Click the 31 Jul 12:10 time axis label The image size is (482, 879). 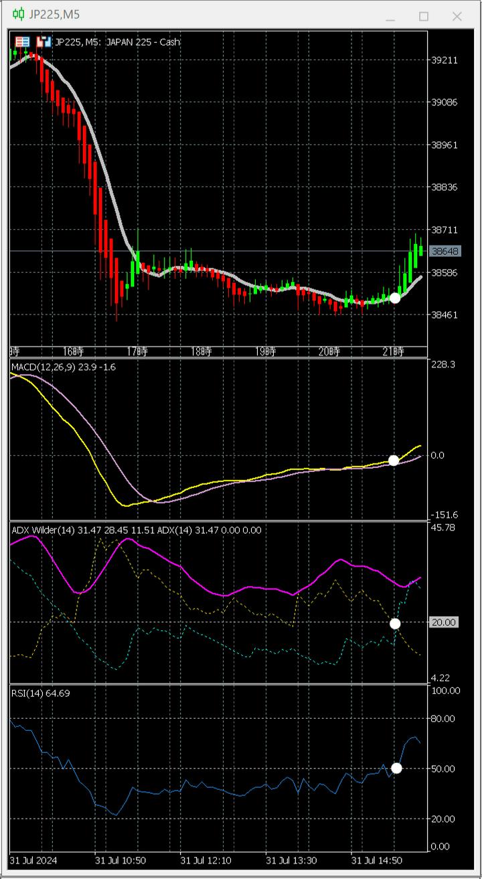[x=206, y=860]
